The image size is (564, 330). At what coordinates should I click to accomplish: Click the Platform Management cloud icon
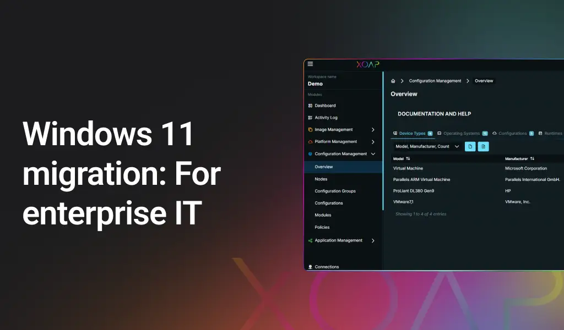[x=310, y=141]
